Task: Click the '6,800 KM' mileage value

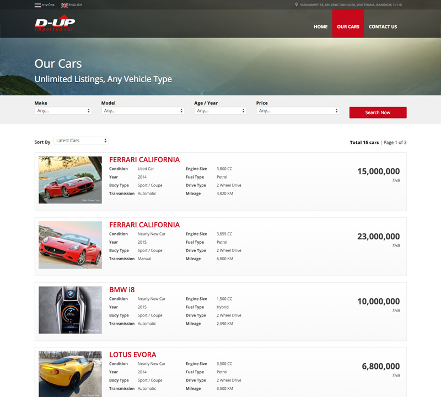Action: [225, 259]
